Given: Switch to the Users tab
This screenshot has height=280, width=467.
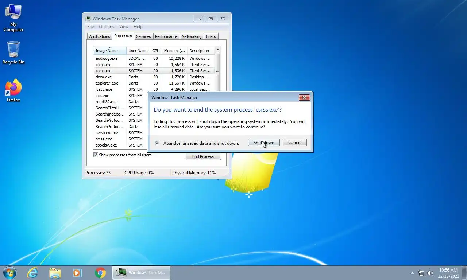Looking at the screenshot, I should pos(211,36).
